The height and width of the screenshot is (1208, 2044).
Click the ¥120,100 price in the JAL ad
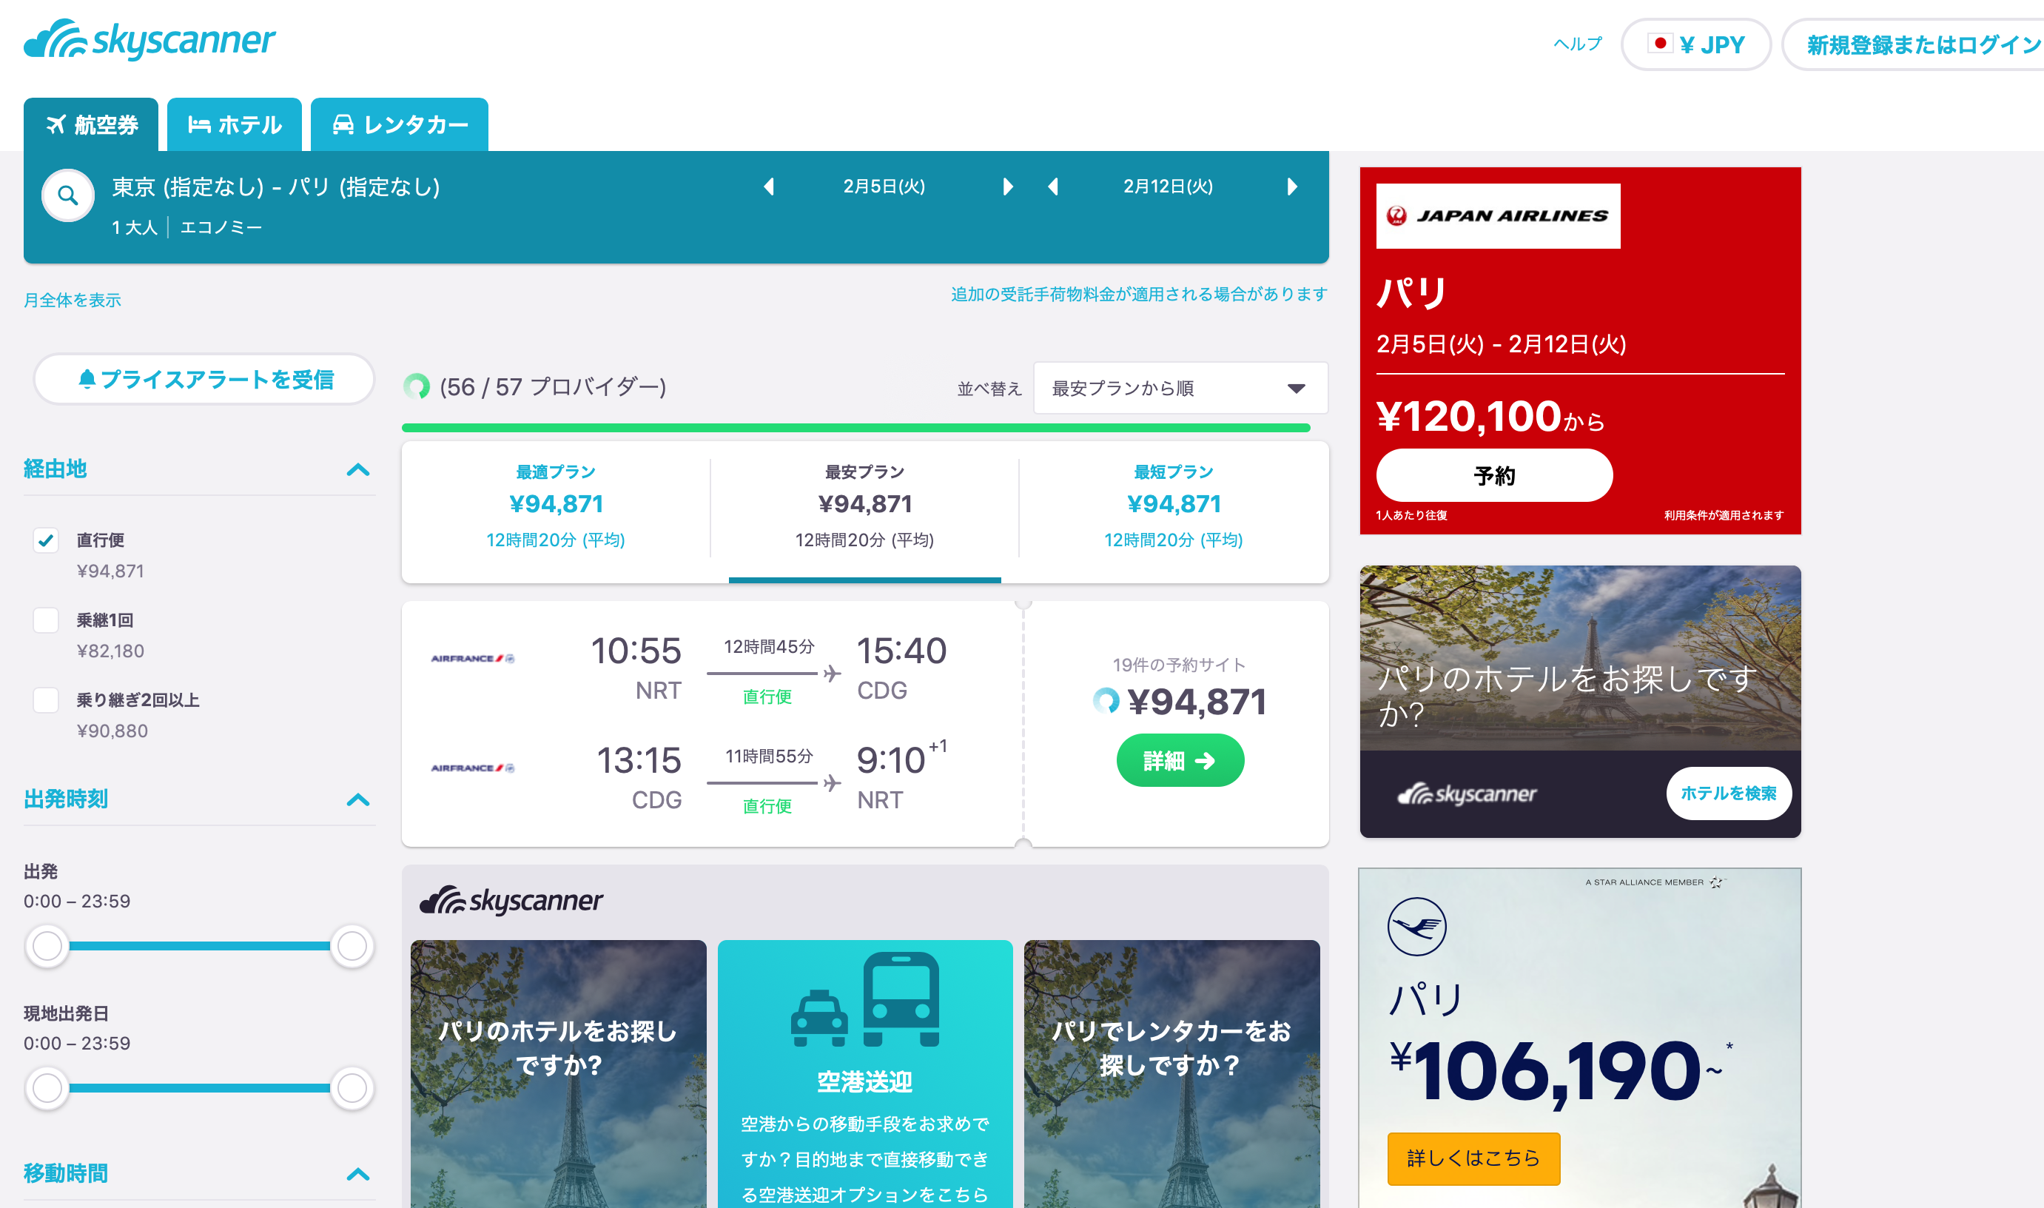1469,416
